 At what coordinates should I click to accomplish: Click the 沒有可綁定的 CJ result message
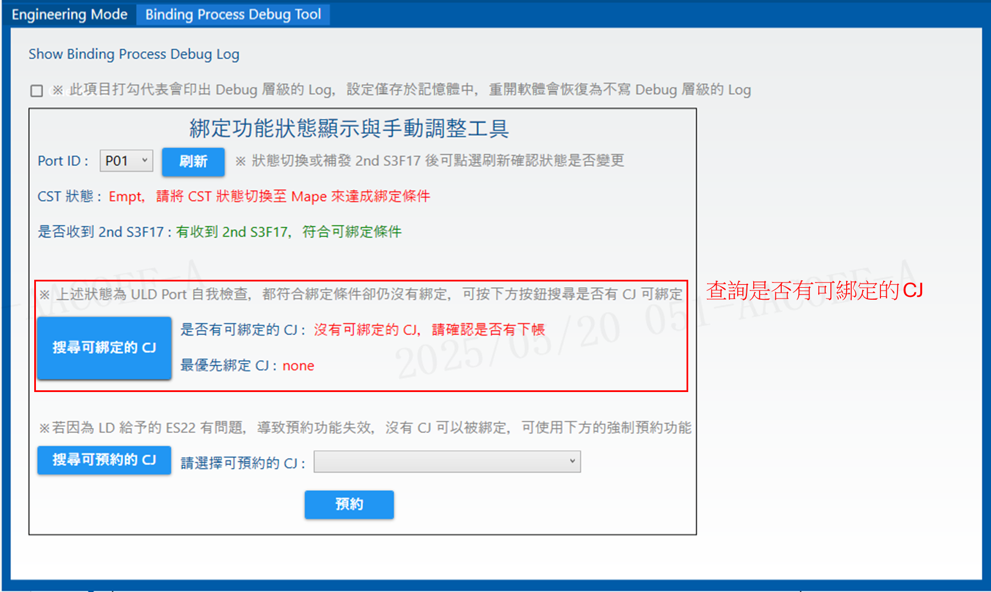tap(429, 329)
